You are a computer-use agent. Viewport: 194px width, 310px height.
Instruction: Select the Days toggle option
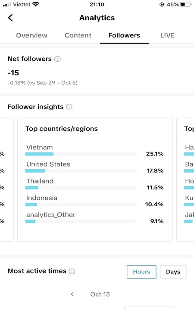pyautogui.click(x=173, y=272)
